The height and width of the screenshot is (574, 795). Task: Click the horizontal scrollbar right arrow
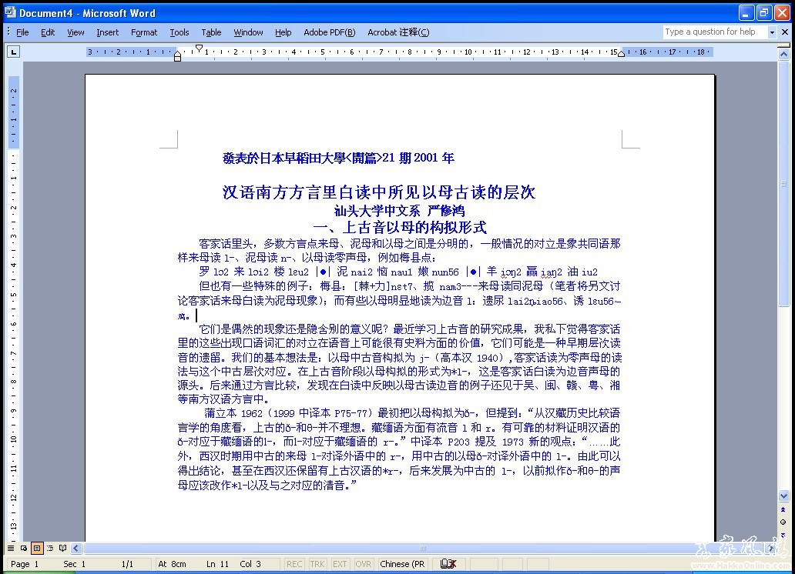pyautogui.click(x=772, y=548)
